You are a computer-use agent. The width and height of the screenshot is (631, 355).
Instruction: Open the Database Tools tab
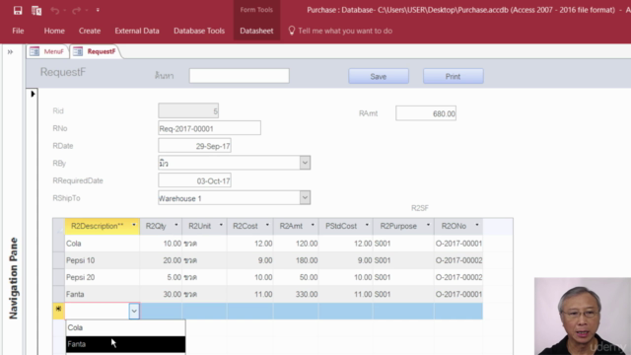[199, 31]
